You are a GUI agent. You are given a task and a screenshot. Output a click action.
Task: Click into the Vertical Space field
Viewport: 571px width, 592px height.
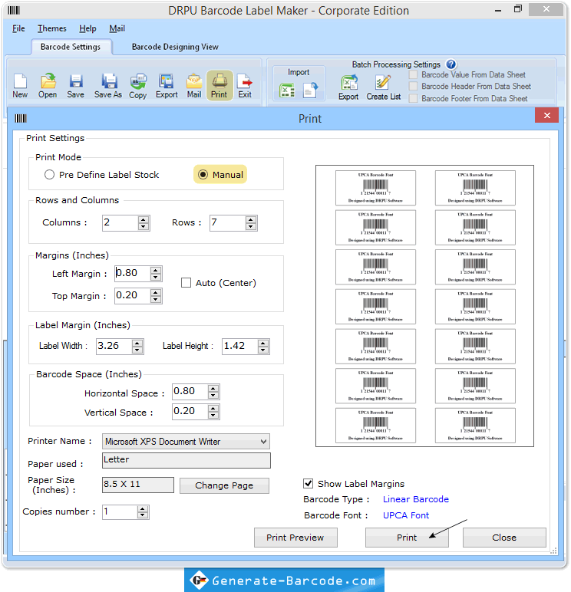190,411
